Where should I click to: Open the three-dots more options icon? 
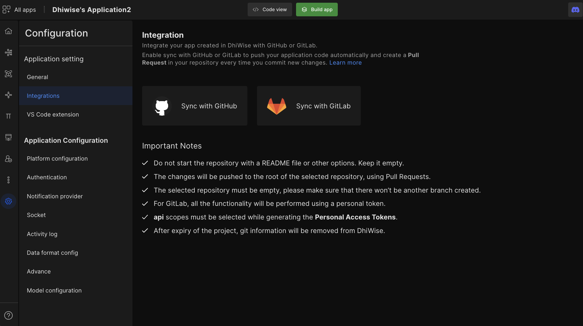tap(8, 180)
